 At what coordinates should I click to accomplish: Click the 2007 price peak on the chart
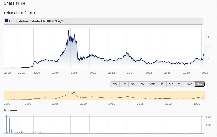click(69, 30)
